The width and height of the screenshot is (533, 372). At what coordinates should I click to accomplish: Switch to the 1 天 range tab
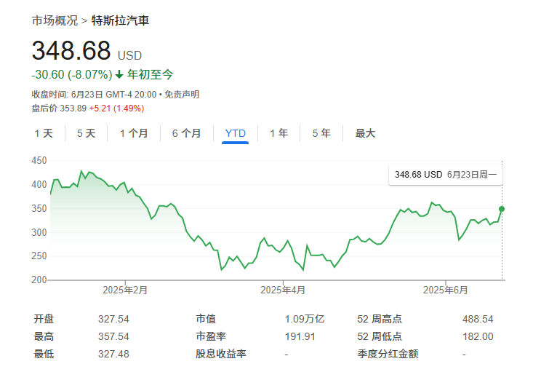[x=44, y=133]
